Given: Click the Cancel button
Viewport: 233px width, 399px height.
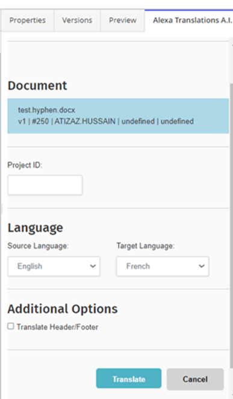Looking at the screenshot, I should click(x=195, y=379).
